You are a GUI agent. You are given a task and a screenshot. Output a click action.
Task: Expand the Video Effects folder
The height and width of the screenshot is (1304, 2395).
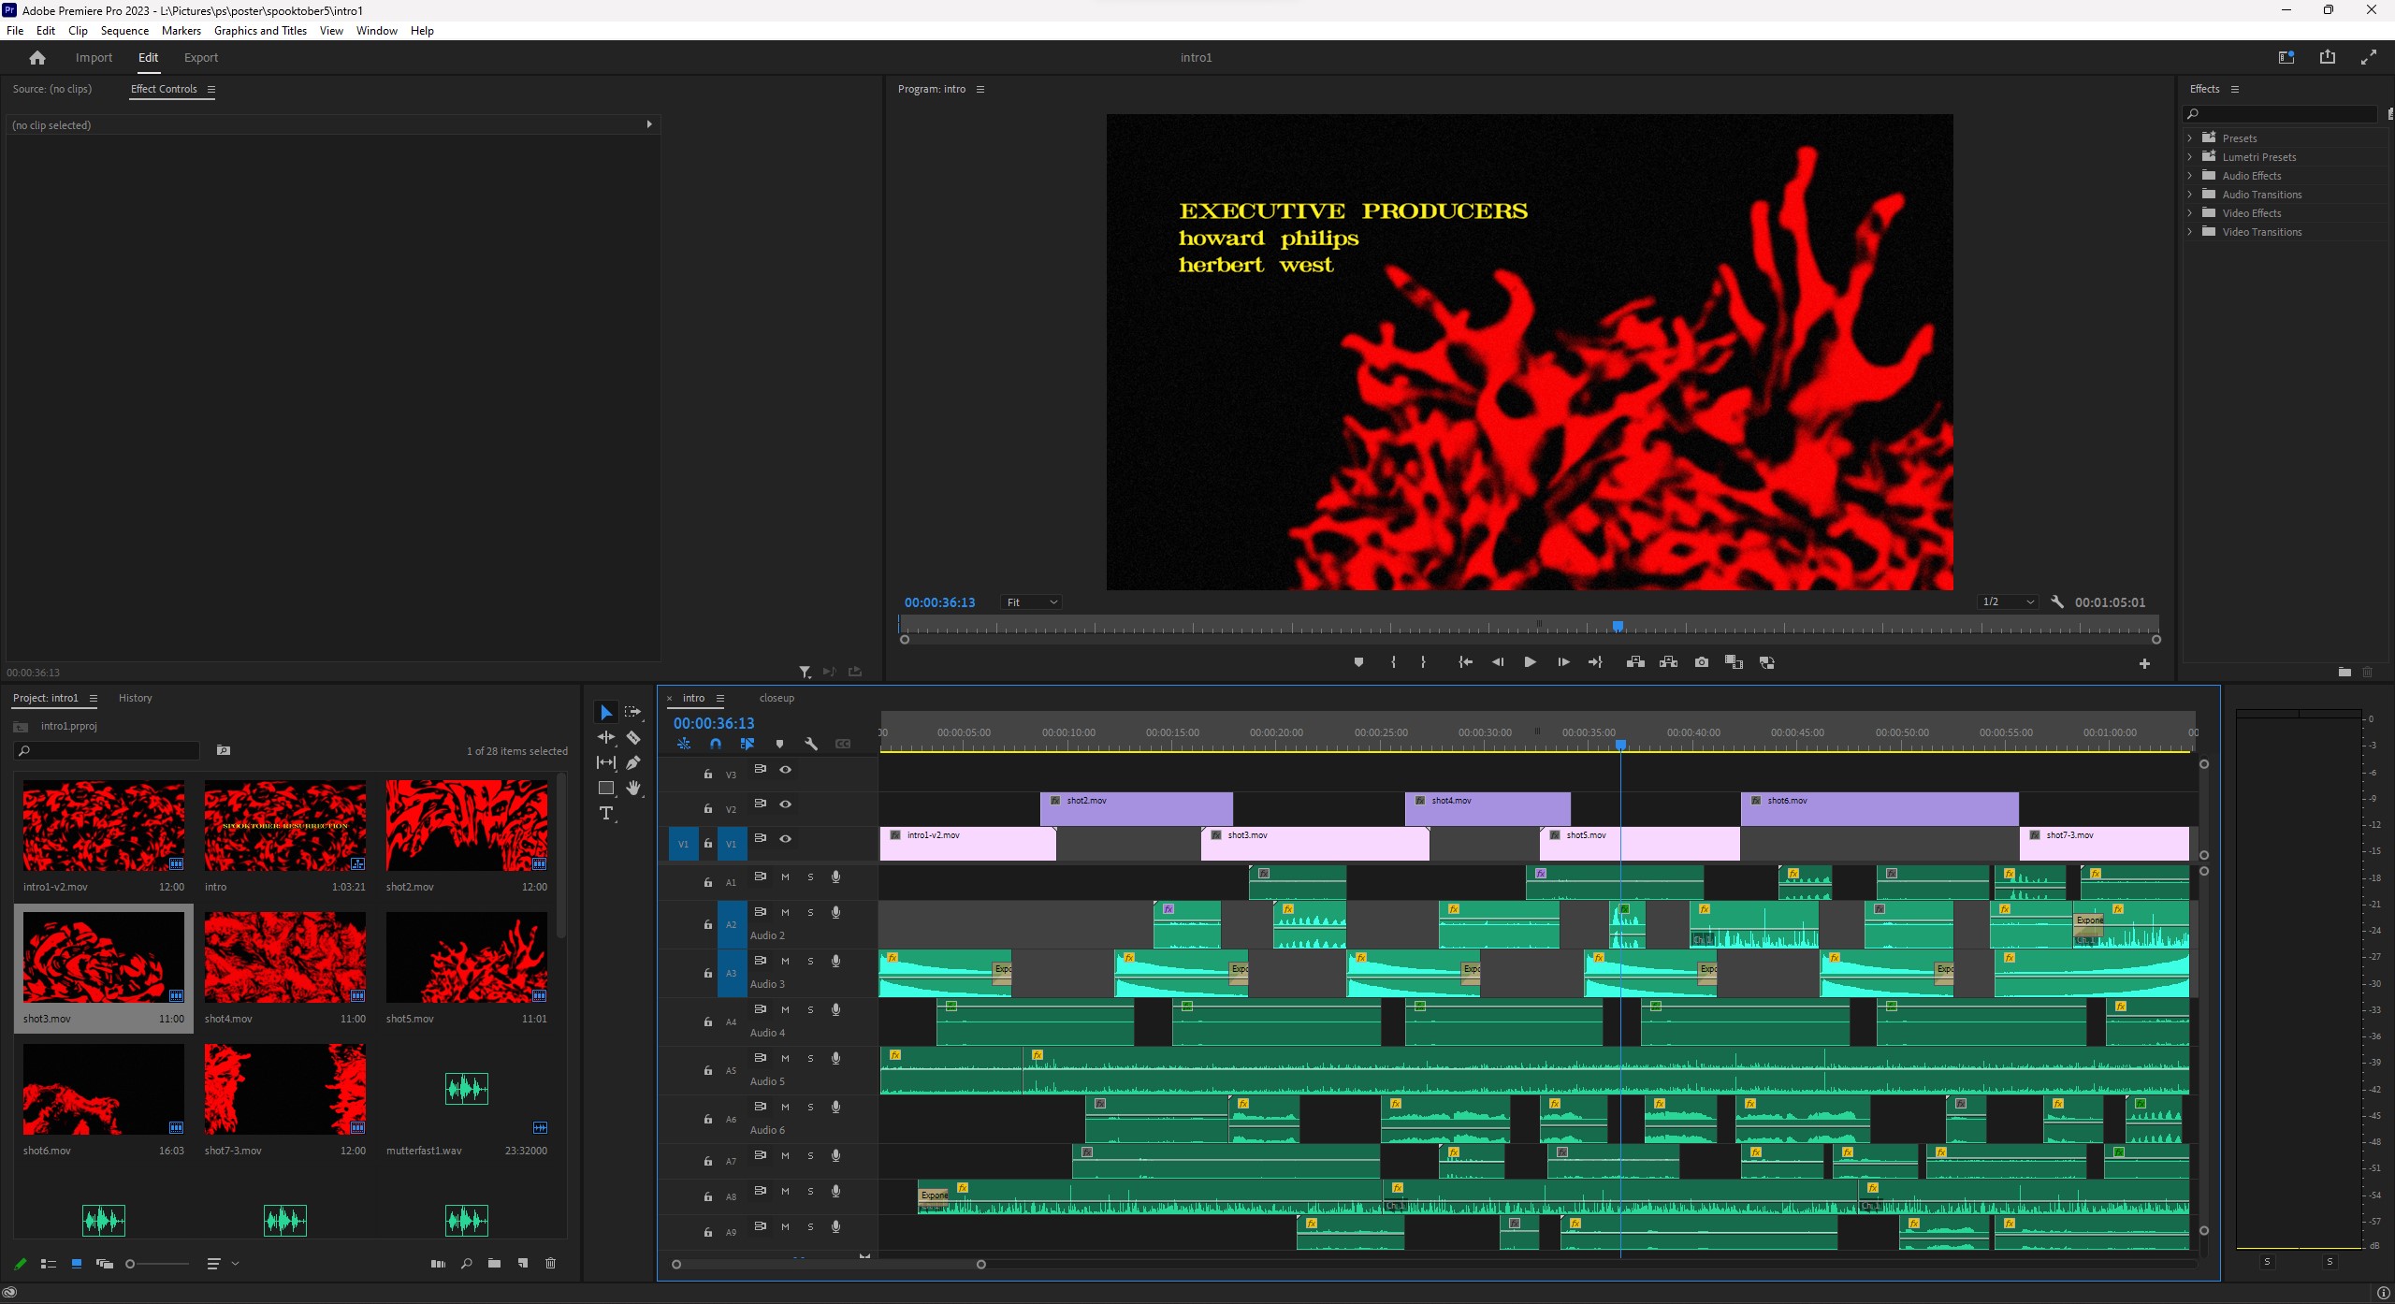click(2190, 213)
